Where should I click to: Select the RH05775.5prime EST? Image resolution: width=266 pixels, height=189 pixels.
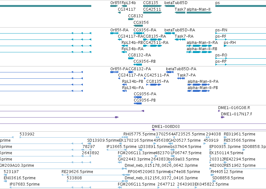[125, 137]
